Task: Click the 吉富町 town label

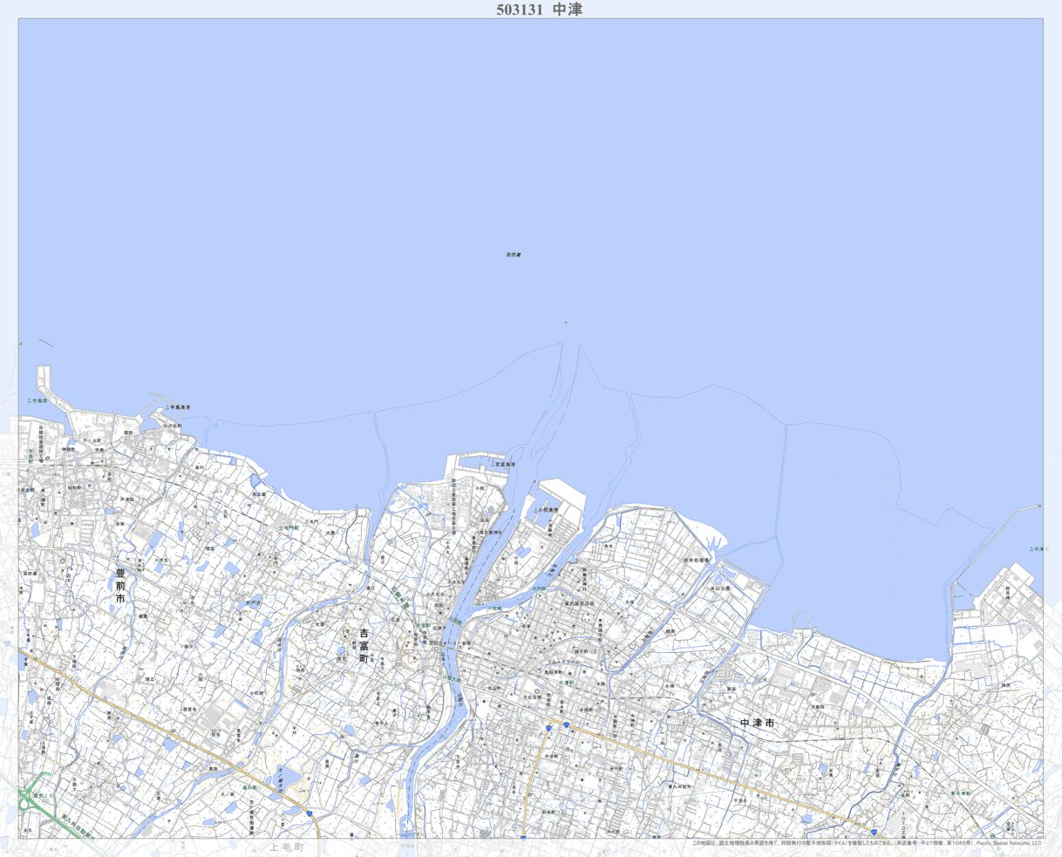Action: [364, 646]
